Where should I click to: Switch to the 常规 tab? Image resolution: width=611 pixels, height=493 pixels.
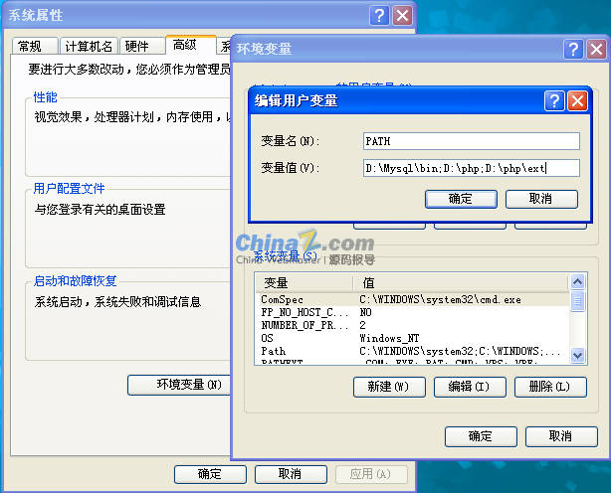[35, 46]
